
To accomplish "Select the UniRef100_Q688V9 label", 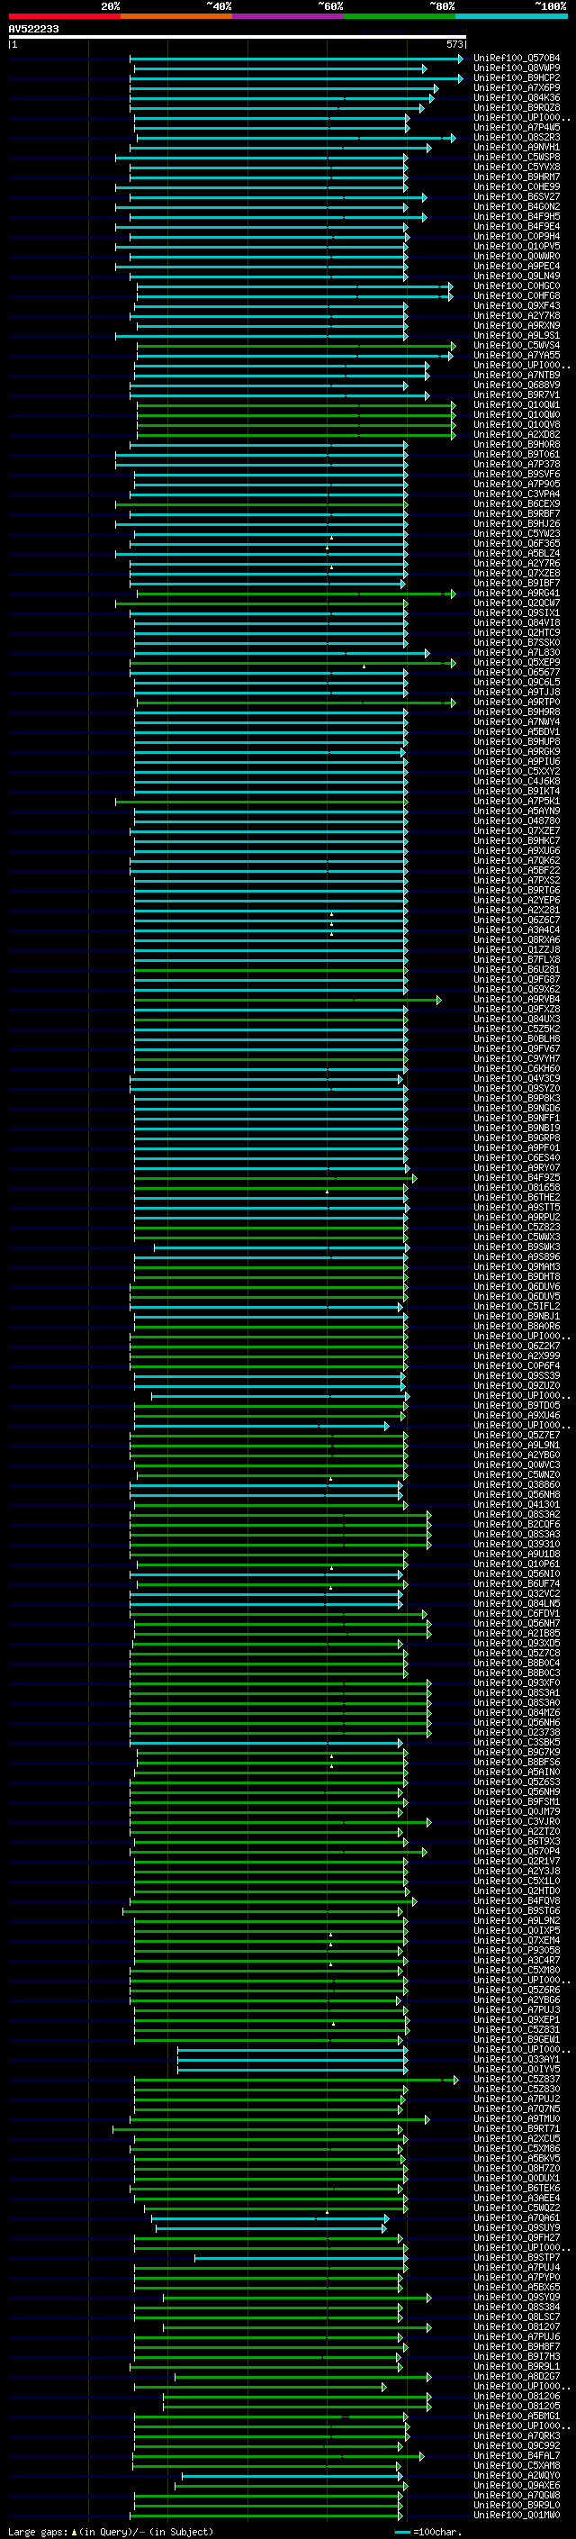I will click(517, 385).
